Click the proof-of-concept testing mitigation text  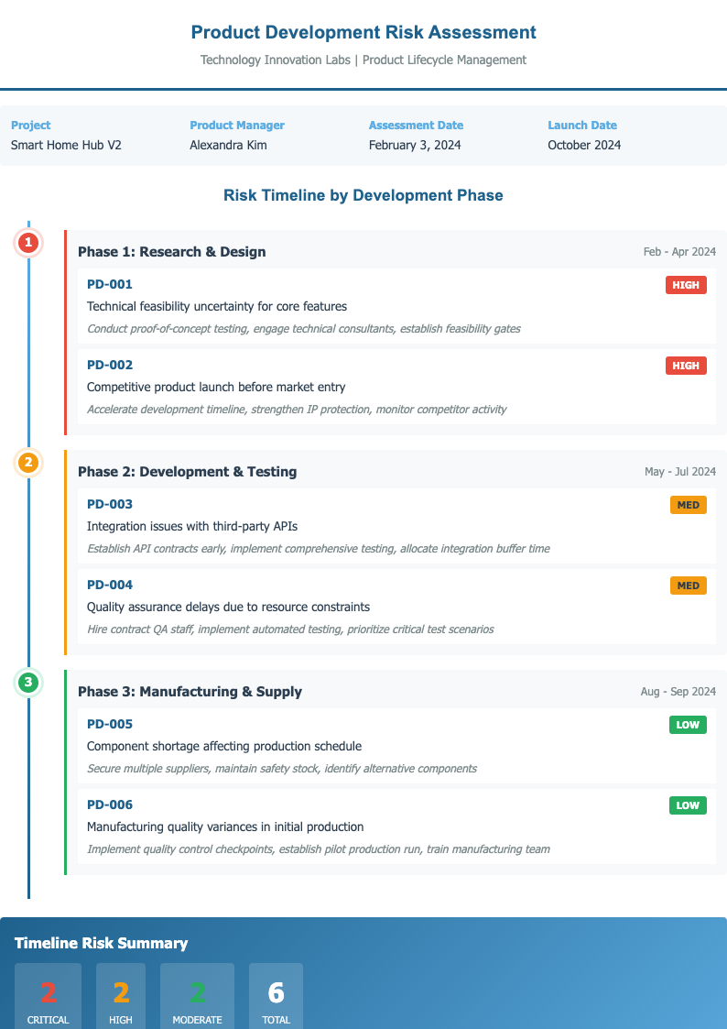(x=303, y=329)
